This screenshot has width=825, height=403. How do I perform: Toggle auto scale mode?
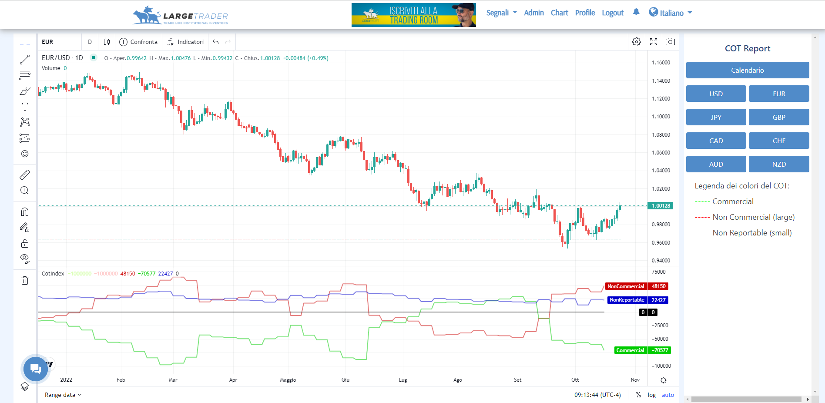point(668,395)
